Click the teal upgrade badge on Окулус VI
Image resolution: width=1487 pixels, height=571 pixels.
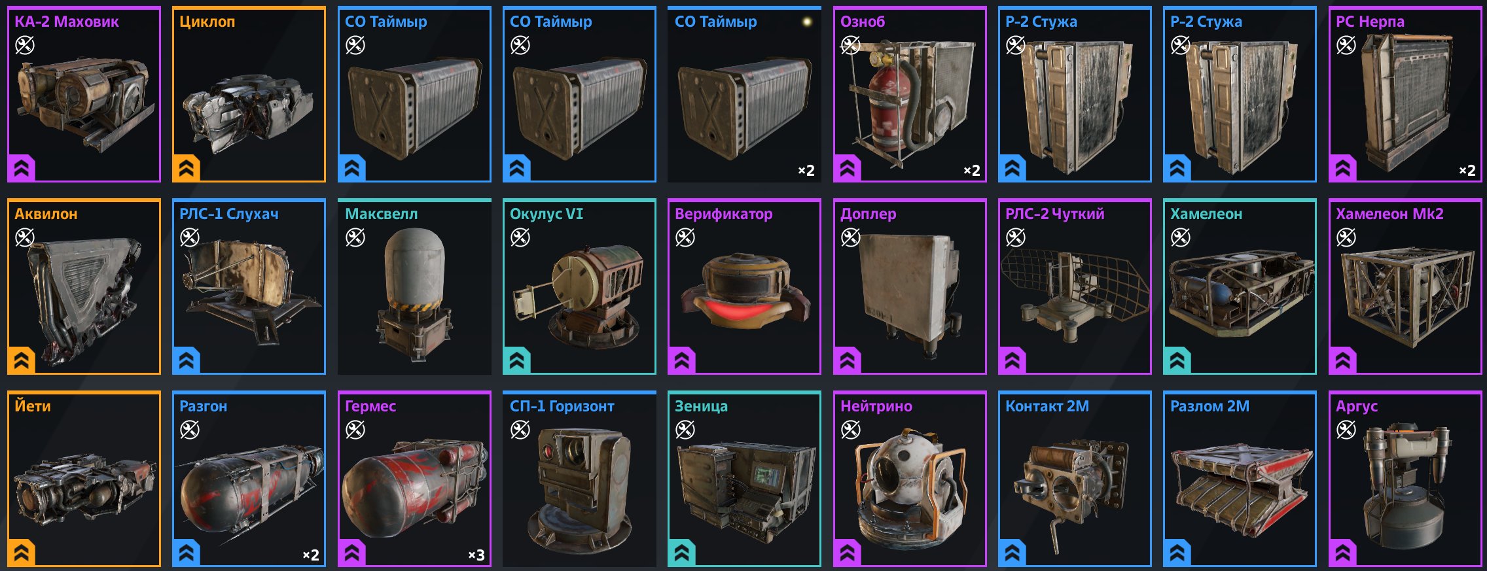coord(517,361)
